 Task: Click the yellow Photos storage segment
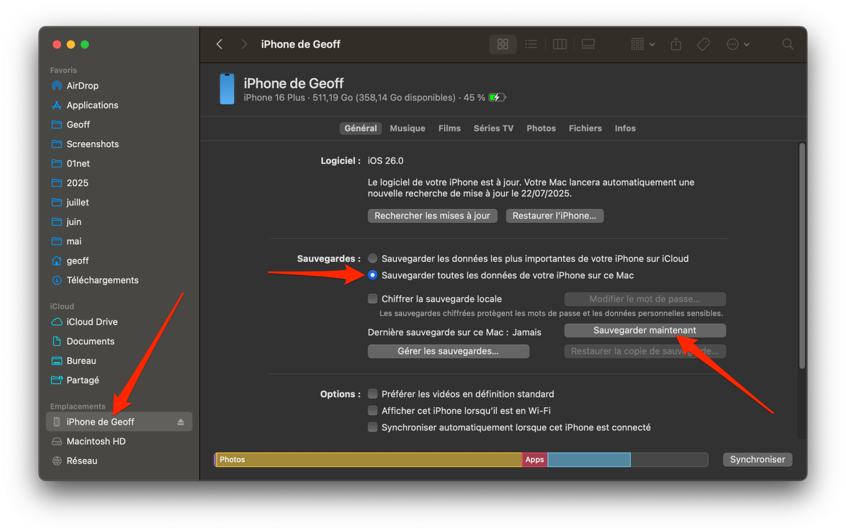[369, 459]
